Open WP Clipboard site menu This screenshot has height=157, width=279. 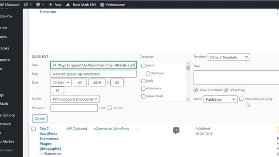point(10,5)
